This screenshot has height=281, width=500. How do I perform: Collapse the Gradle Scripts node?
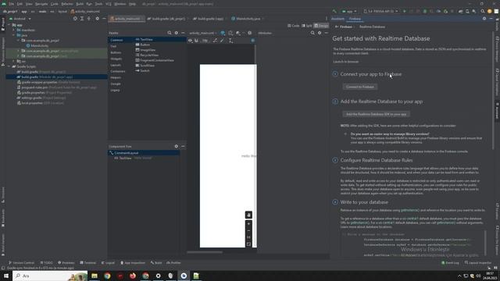click(x=9, y=66)
